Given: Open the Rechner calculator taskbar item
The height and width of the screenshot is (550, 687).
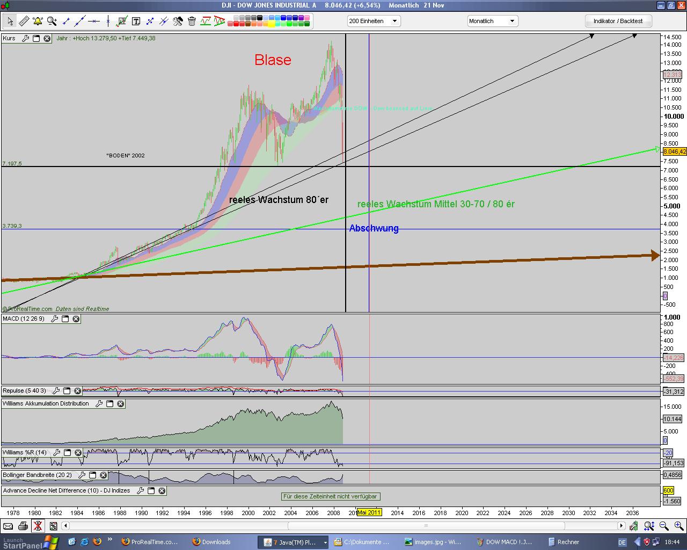Looking at the screenshot, I should (564, 542).
